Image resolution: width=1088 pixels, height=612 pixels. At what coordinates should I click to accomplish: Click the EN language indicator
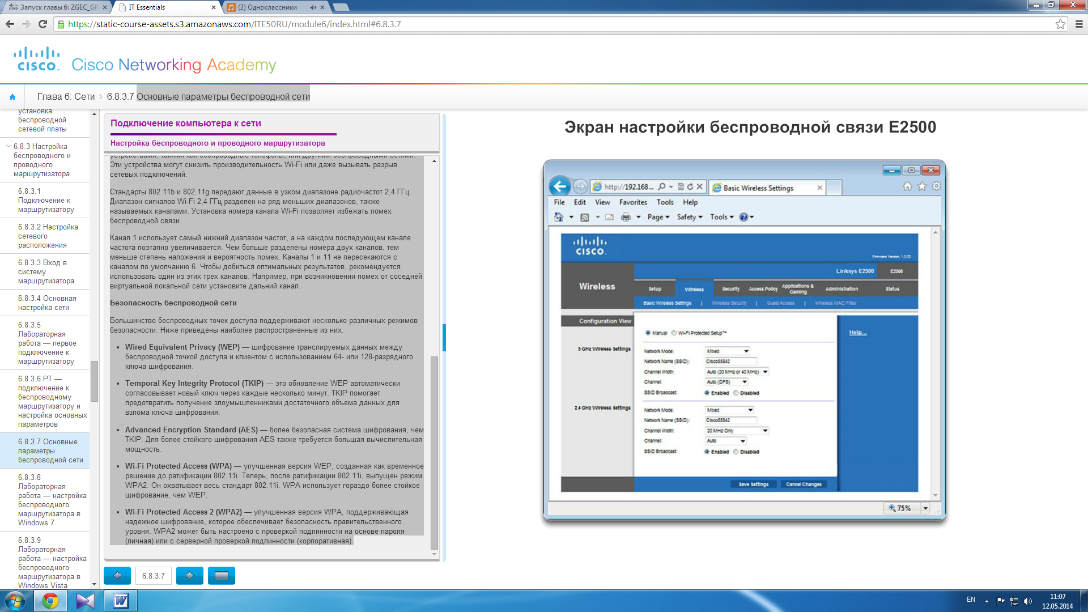click(971, 600)
